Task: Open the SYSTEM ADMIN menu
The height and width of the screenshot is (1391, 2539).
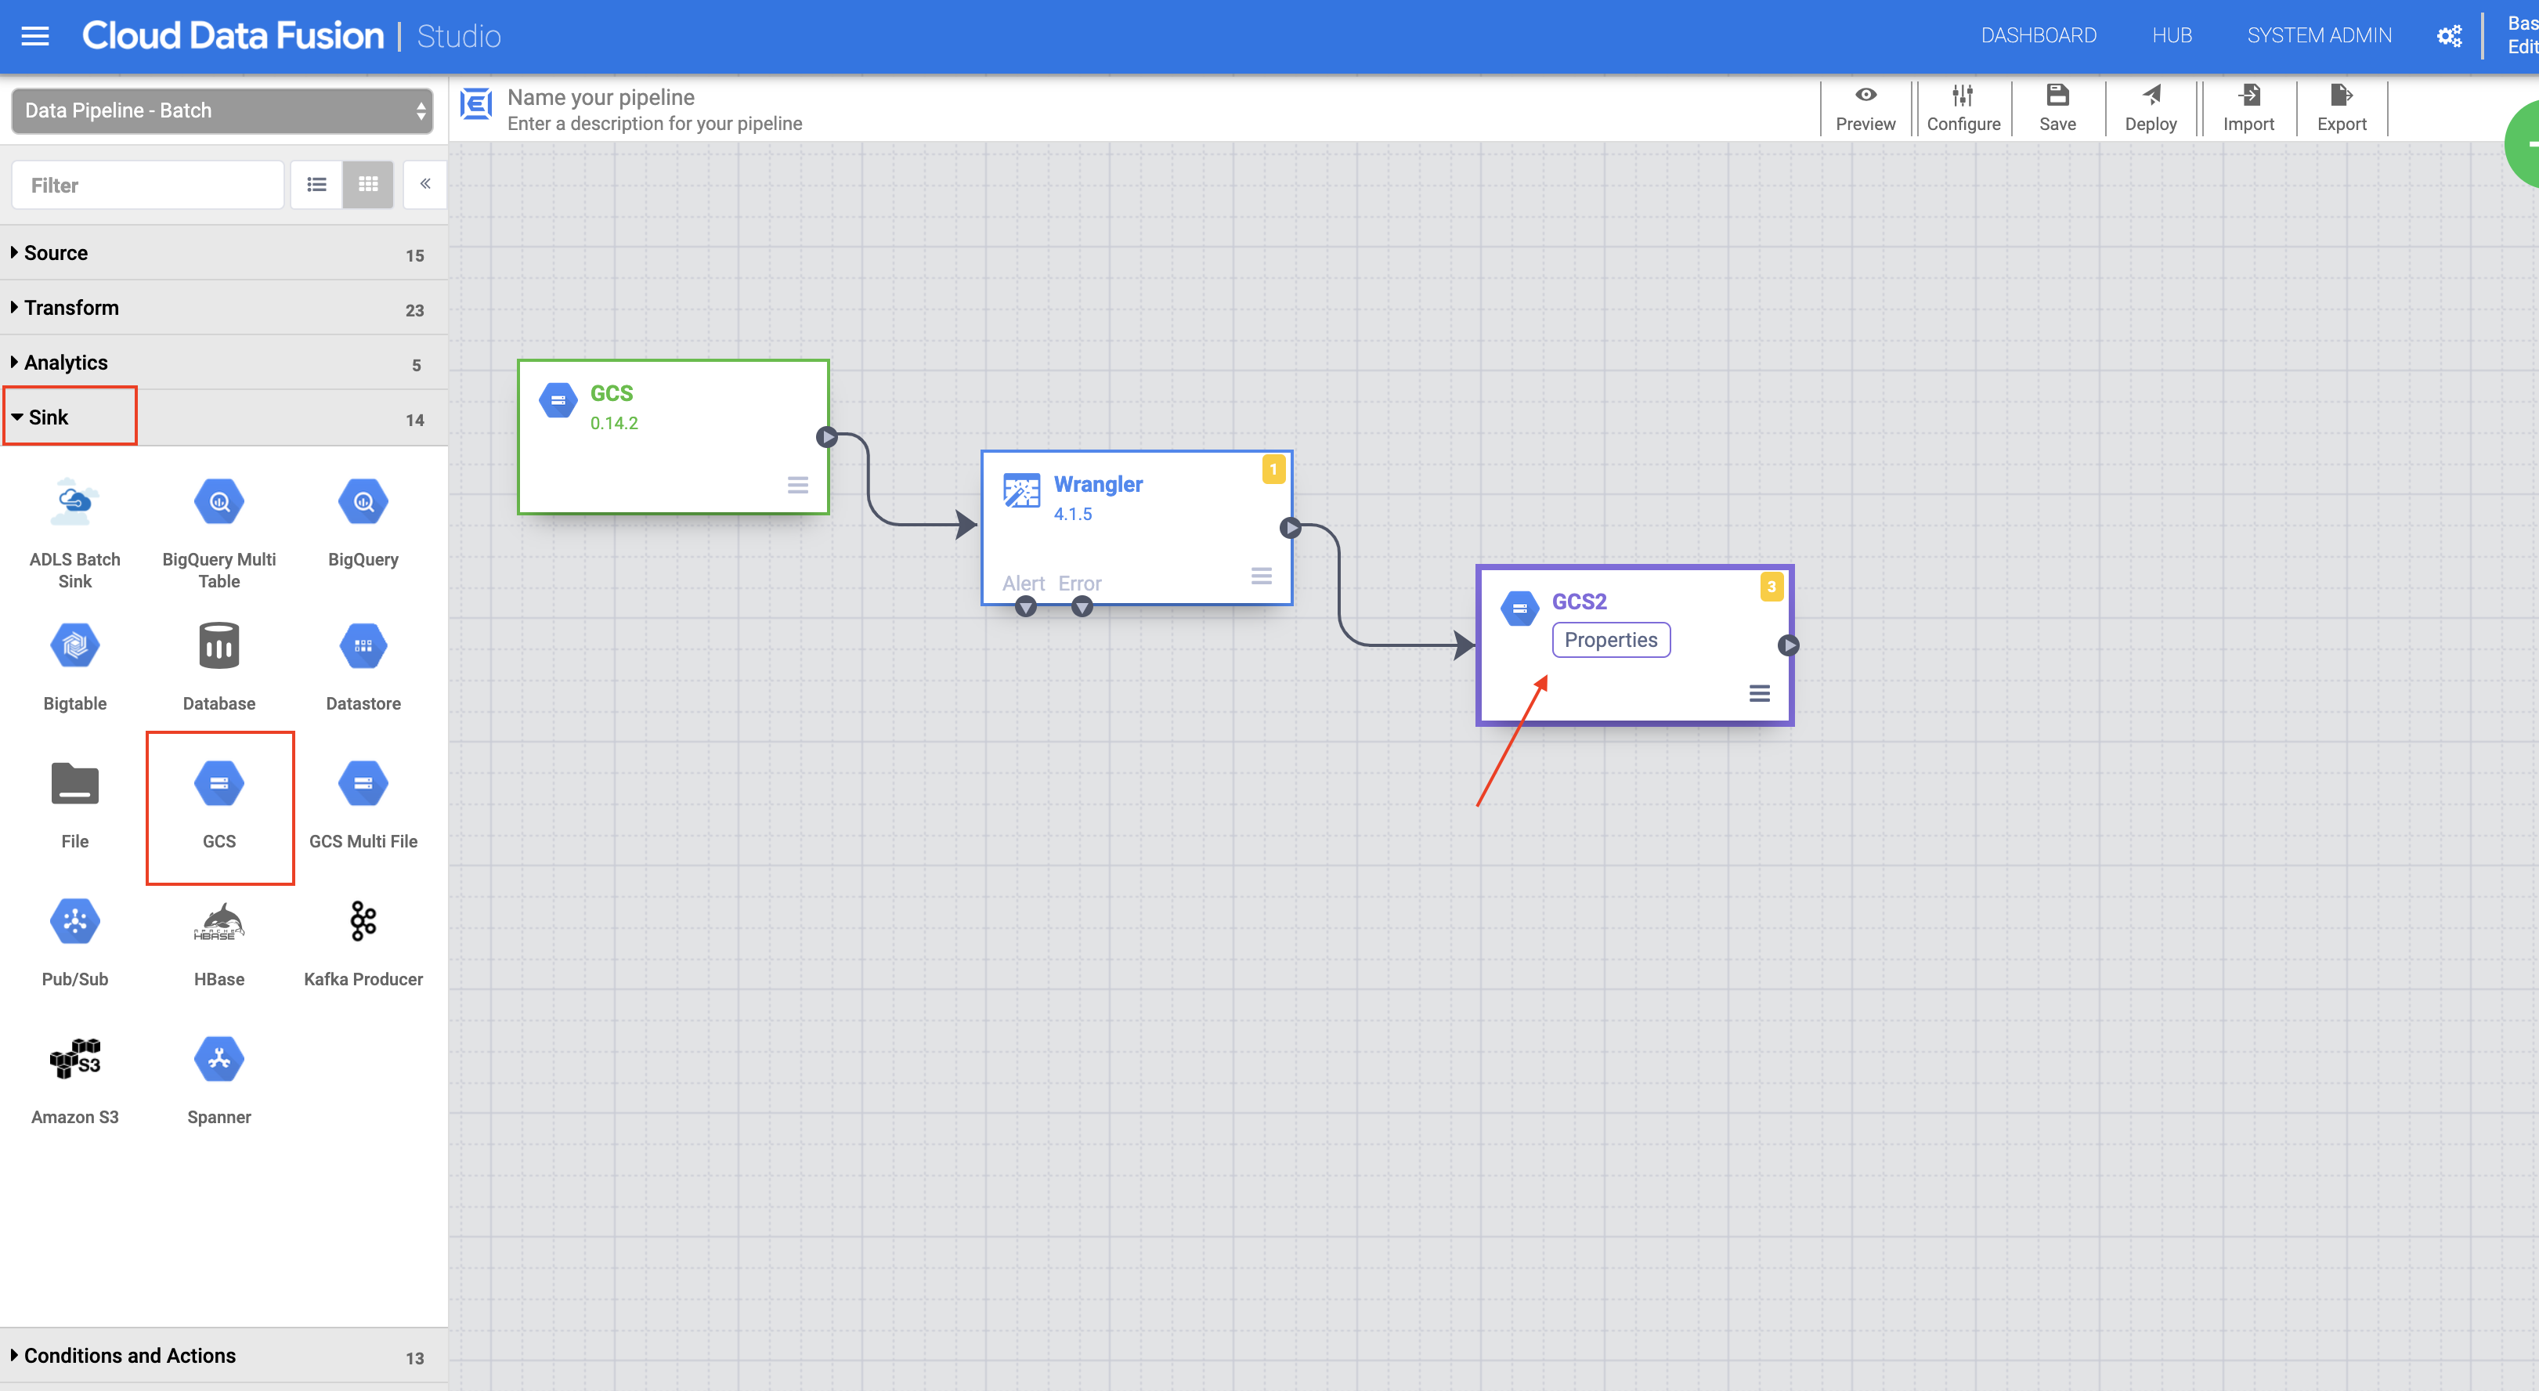Action: tap(2319, 34)
